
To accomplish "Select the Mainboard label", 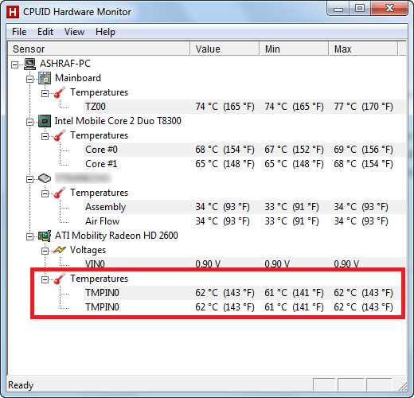I will point(78,78).
